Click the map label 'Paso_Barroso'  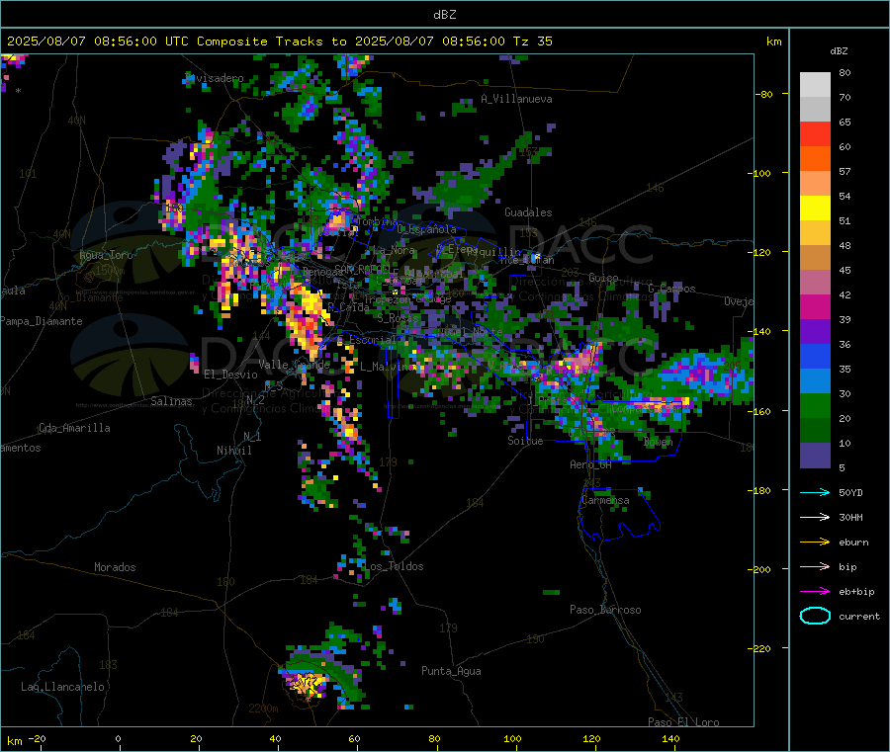point(605,610)
